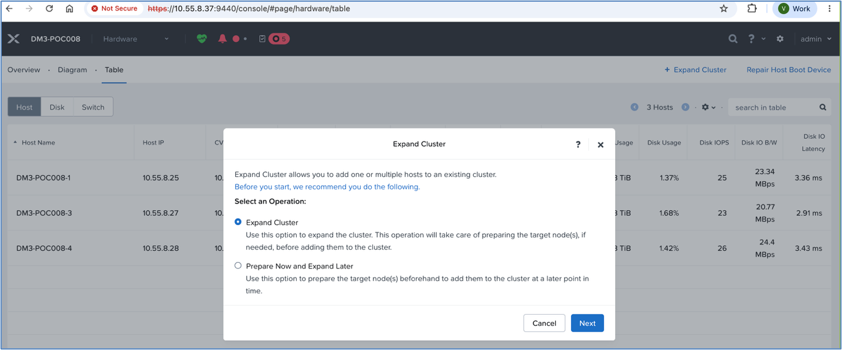Open the pre-start recommendations link
Image resolution: width=842 pixels, height=350 pixels.
tap(327, 187)
